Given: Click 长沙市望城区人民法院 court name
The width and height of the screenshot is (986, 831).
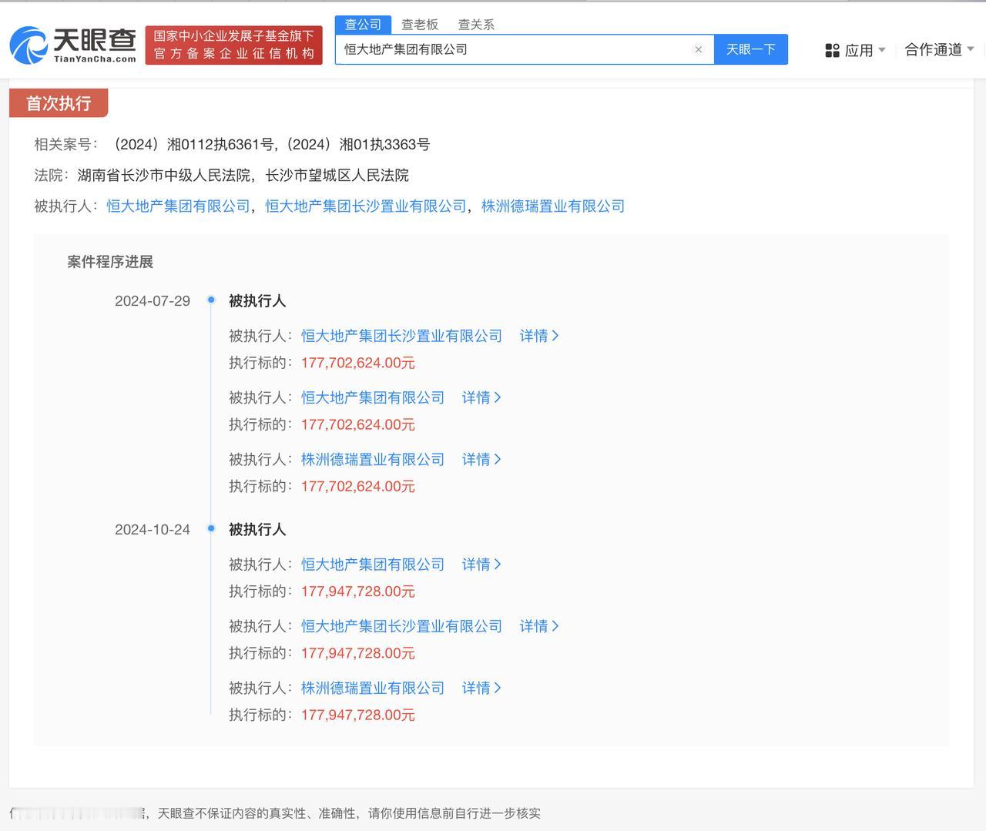Looking at the screenshot, I should click(x=337, y=176).
